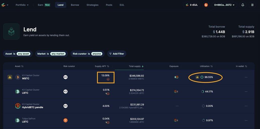Click the 13.09% supply APY value

[106, 75]
